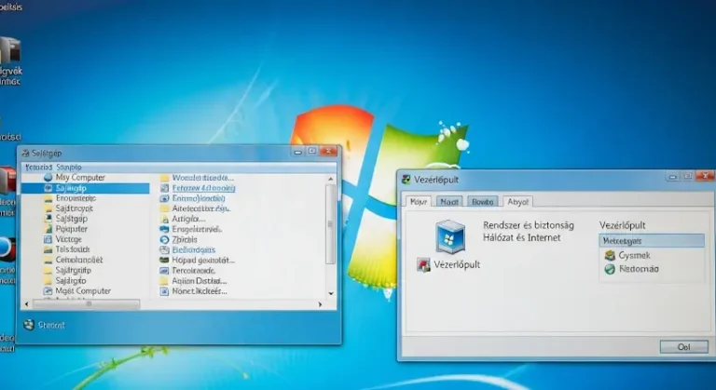
Task: Click the Windows orb icon at Sajátgép bottom
Action: (x=29, y=325)
